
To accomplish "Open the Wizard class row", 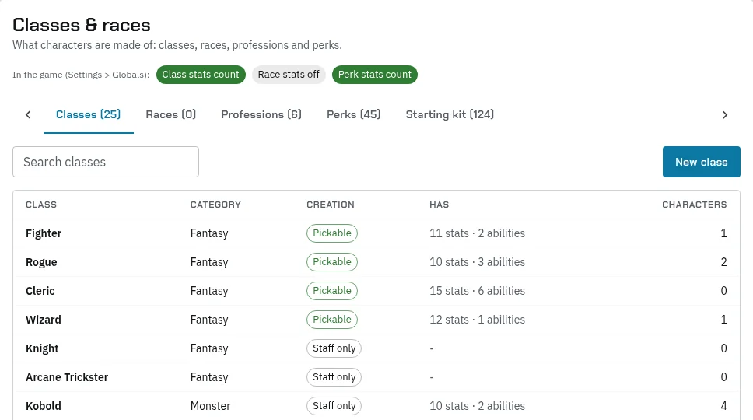I will [x=376, y=320].
